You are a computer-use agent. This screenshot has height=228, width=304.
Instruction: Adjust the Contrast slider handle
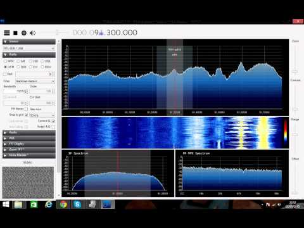coord(295,109)
